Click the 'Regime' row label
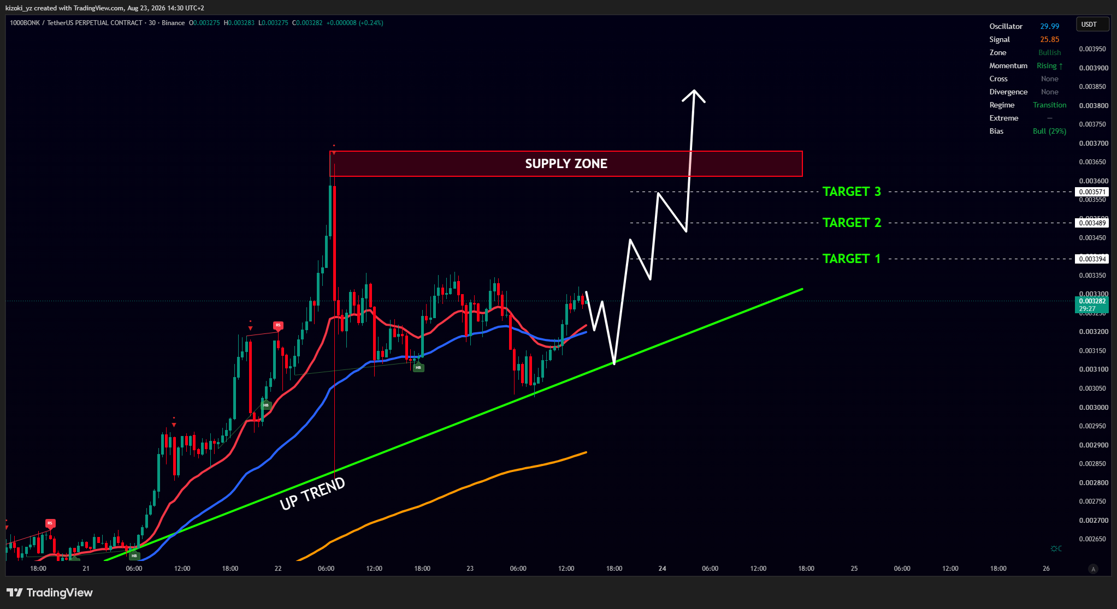 [1002, 105]
